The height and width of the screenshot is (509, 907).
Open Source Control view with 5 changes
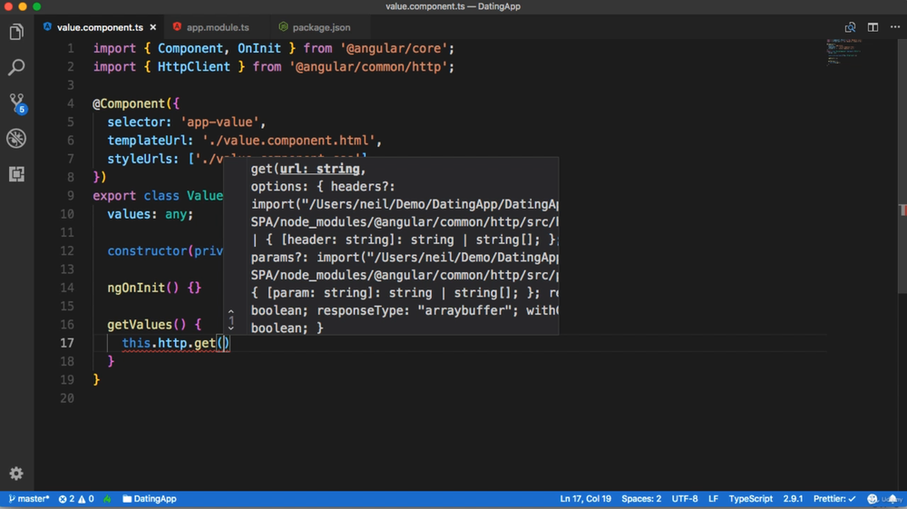coord(16,103)
